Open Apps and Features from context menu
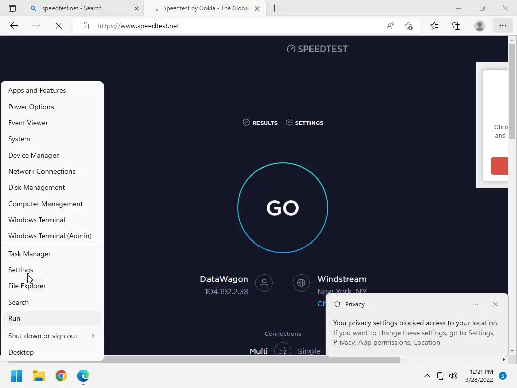Image resolution: width=517 pixels, height=388 pixels. [52, 90]
